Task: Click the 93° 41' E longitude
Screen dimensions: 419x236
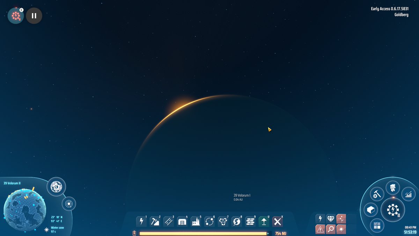Action: click(x=57, y=221)
